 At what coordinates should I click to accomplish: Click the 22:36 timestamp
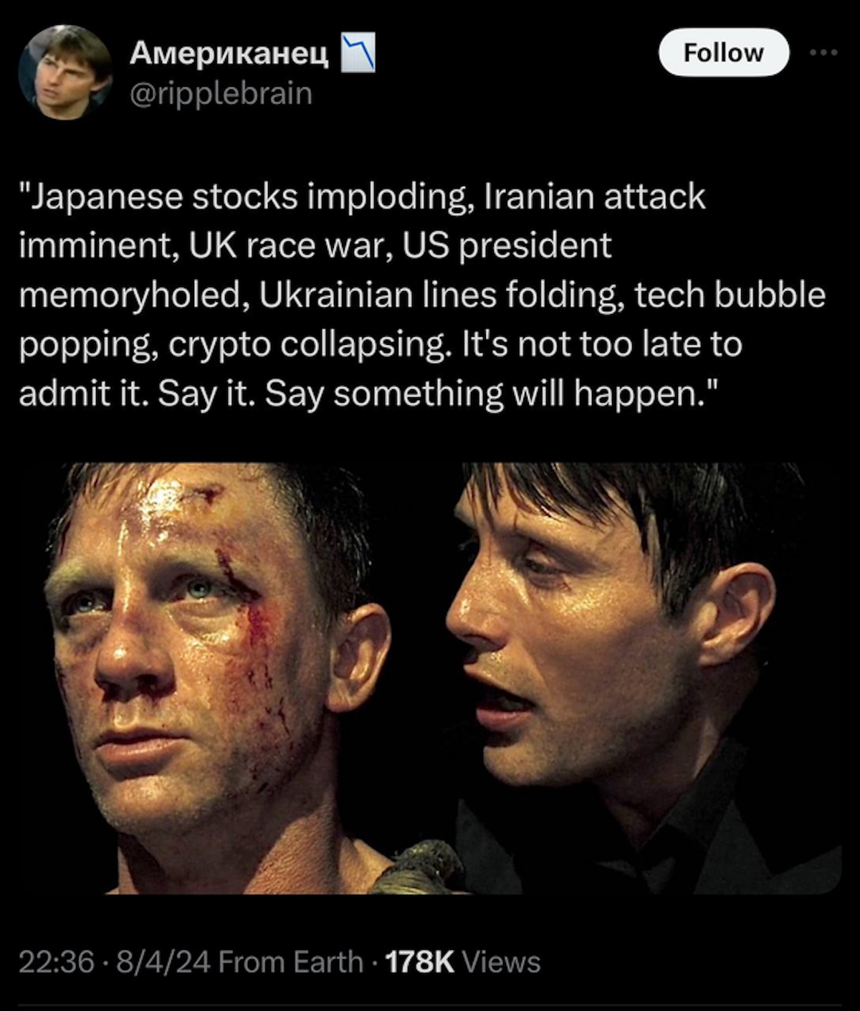56,962
